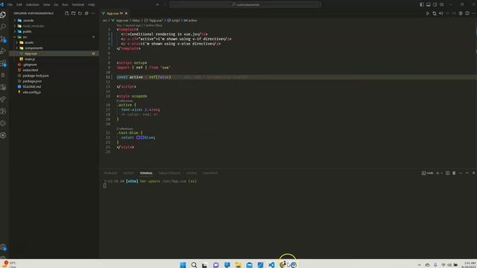This screenshot has width=477, height=268.
Task: Open Windows Start menu on taskbar
Action: pos(183,265)
